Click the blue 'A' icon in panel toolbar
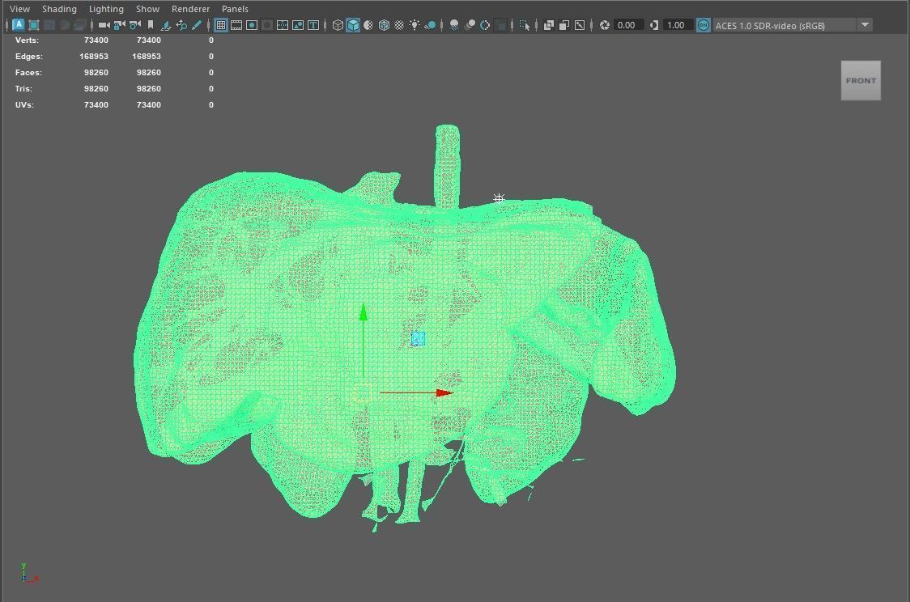Image resolution: width=910 pixels, height=602 pixels. (x=19, y=24)
